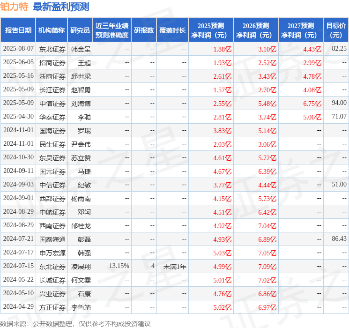
Task: Select analyst 王超
Action: pos(84,63)
